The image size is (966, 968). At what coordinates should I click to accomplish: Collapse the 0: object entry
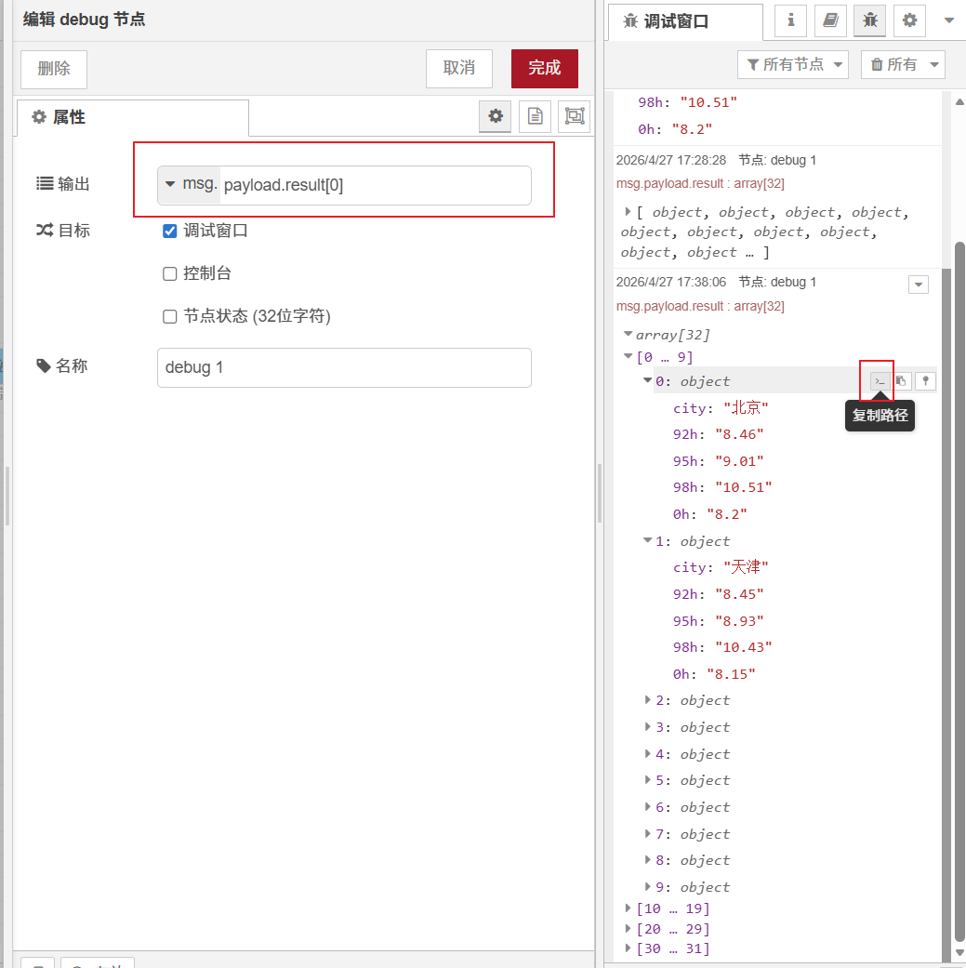[x=647, y=380]
